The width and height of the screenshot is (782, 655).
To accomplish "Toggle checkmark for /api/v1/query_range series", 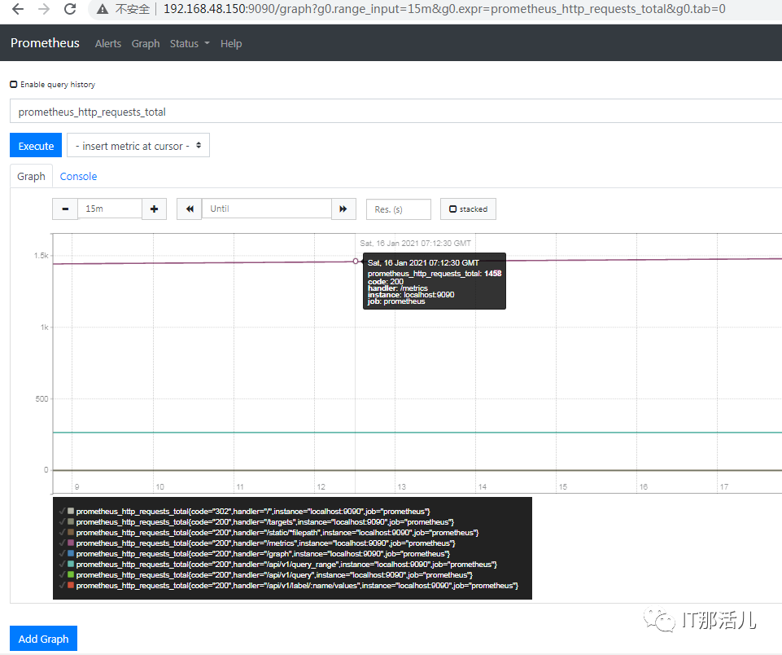I will point(62,564).
